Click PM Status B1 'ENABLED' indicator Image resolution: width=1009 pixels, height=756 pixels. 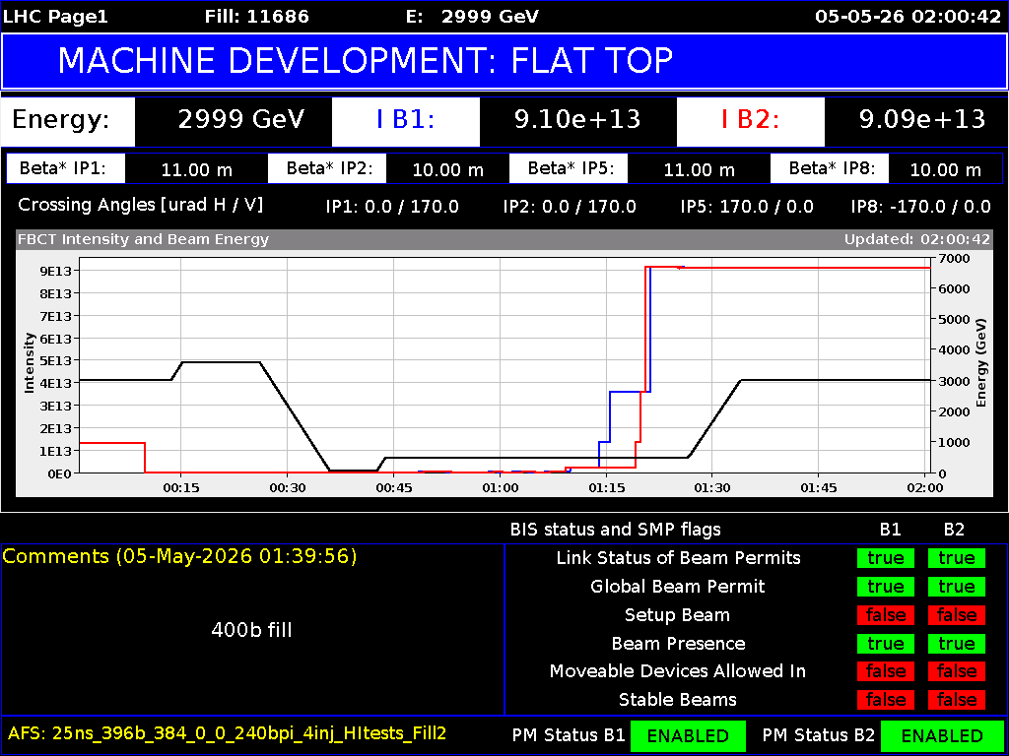point(688,735)
